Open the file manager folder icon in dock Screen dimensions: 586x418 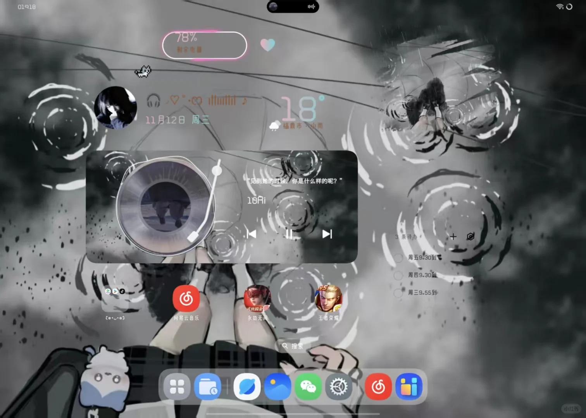pyautogui.click(x=207, y=387)
